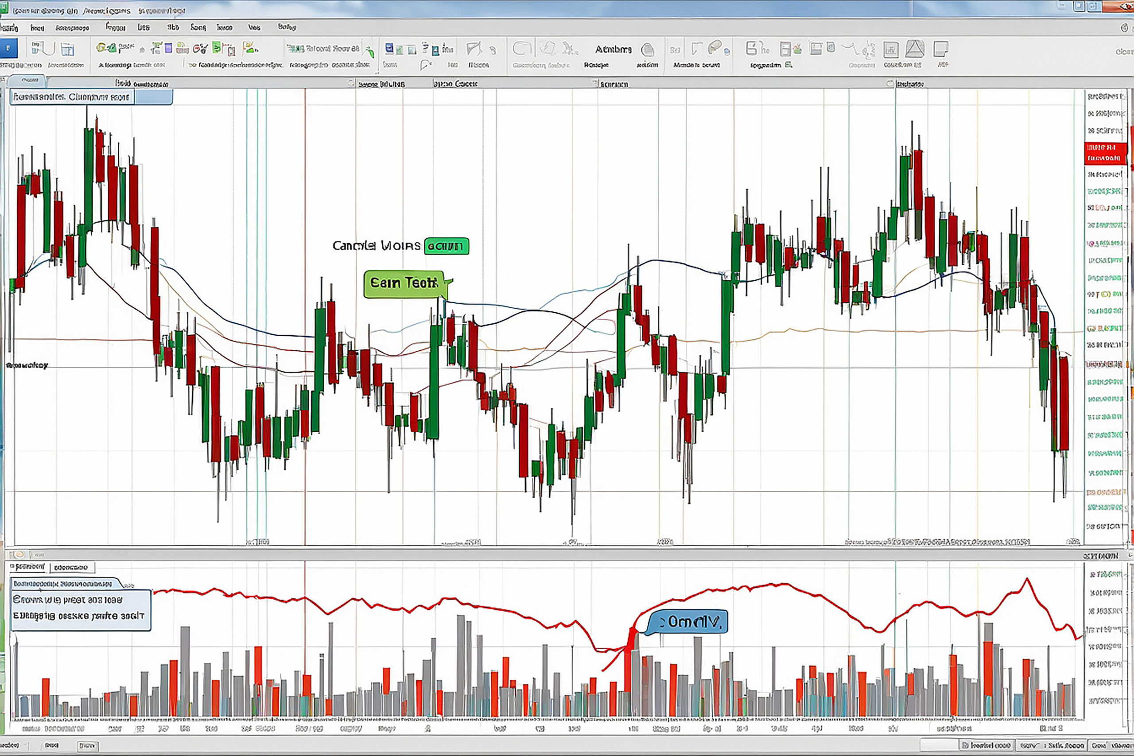
Task: Toggle the small box before the 'Dednetre' header
Action: 890,83
